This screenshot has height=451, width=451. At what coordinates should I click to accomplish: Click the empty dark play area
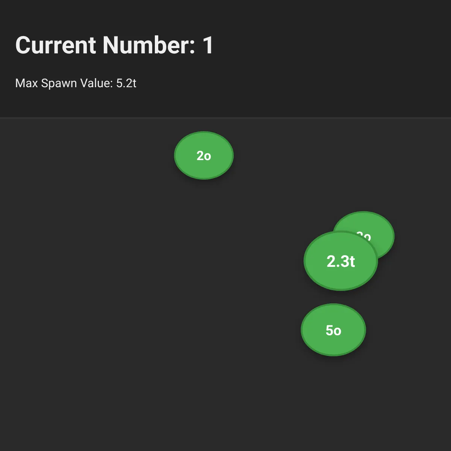pos(132,301)
